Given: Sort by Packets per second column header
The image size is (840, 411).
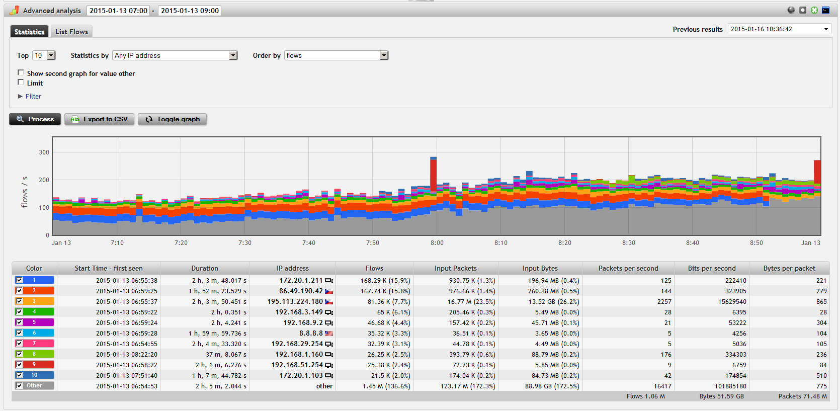Looking at the screenshot, I should coord(628,268).
